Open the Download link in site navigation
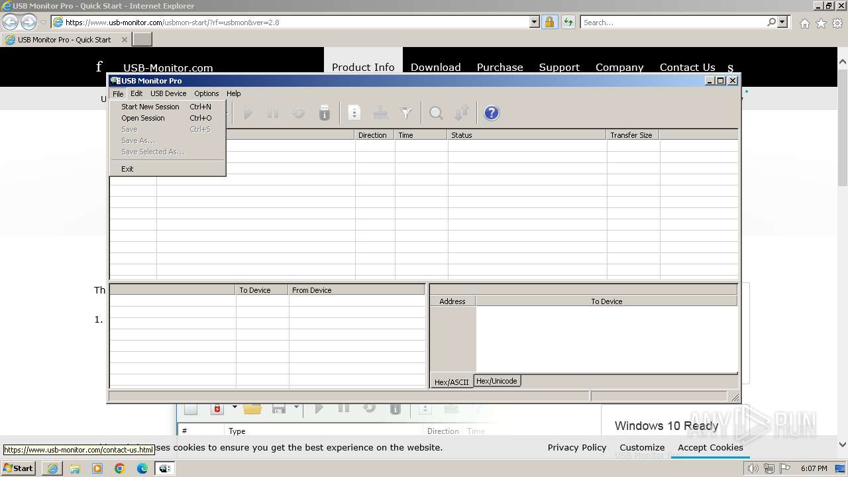The height and width of the screenshot is (477, 848). tap(436, 67)
